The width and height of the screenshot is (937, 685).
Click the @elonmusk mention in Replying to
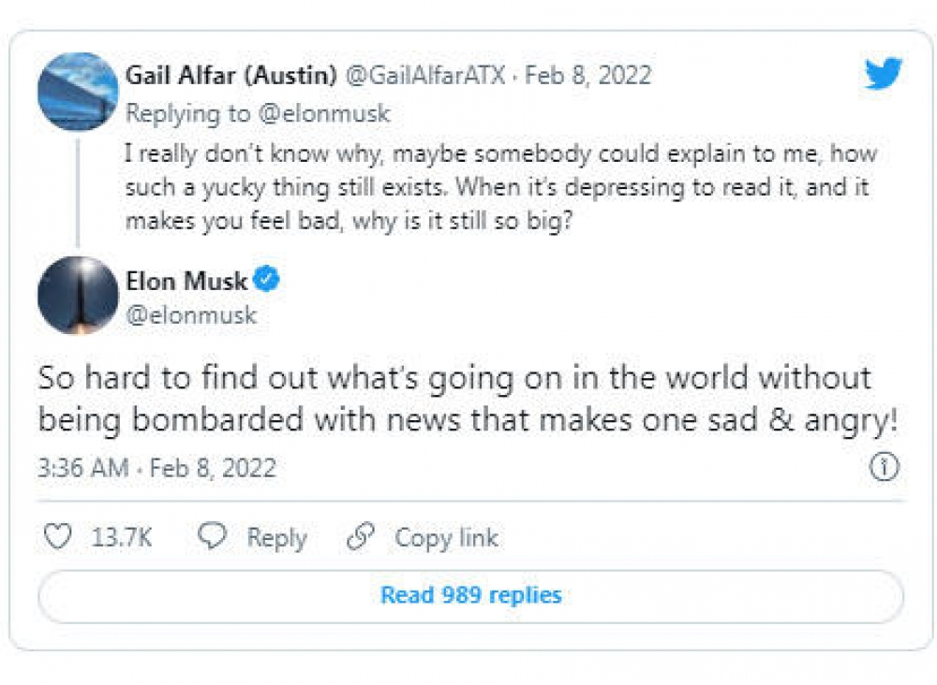coord(324,114)
